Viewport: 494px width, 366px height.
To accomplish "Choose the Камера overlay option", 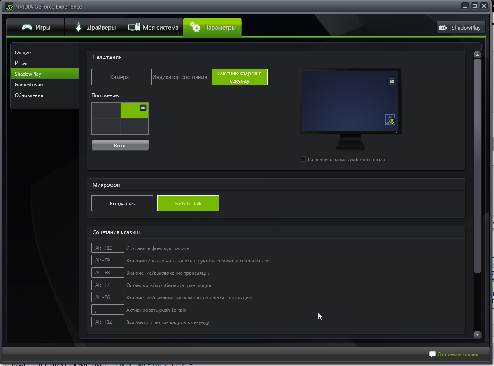I will 119,77.
